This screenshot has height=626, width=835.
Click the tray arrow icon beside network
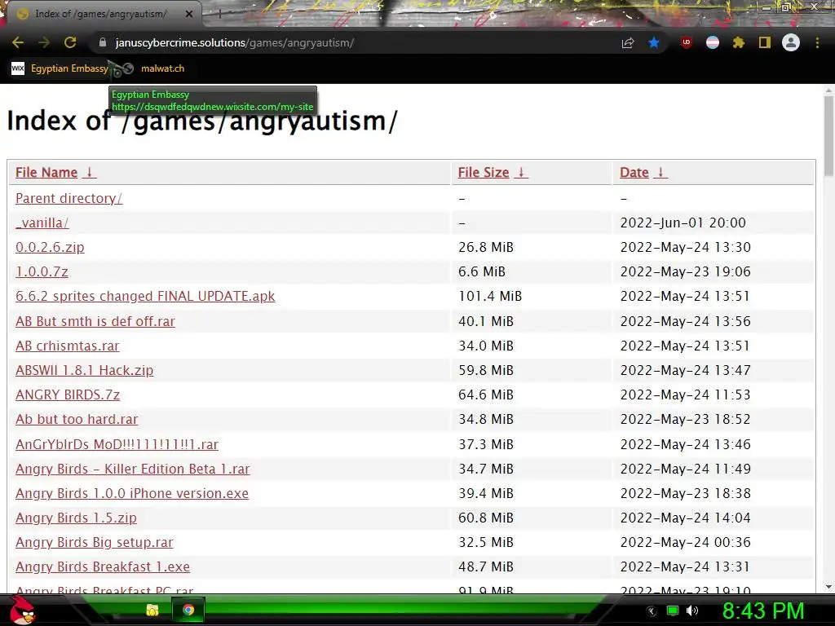tap(652, 611)
